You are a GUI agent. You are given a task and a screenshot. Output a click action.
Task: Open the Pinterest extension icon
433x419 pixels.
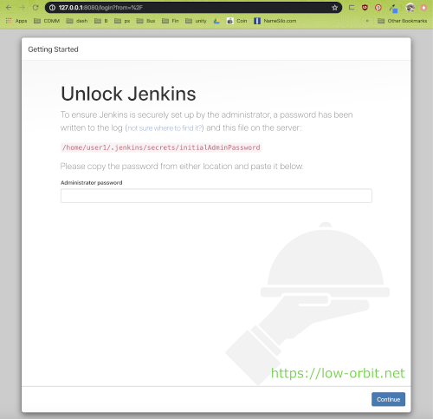tap(378, 8)
